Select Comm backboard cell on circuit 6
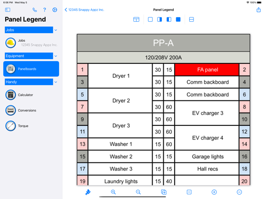265x199 pixels. 207,95
